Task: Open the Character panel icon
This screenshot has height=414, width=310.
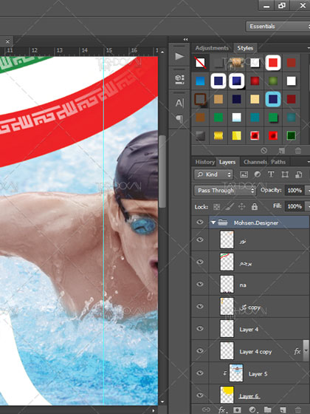Action: (x=179, y=103)
